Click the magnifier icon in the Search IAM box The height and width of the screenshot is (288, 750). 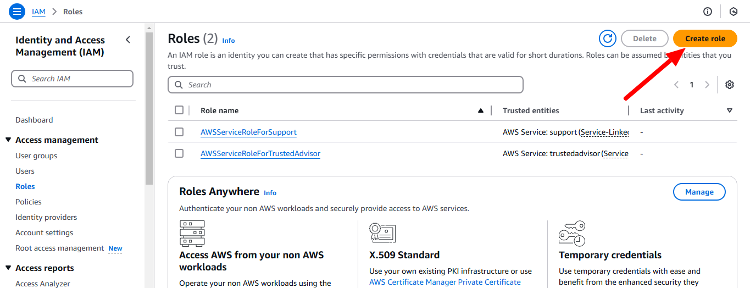pos(22,79)
